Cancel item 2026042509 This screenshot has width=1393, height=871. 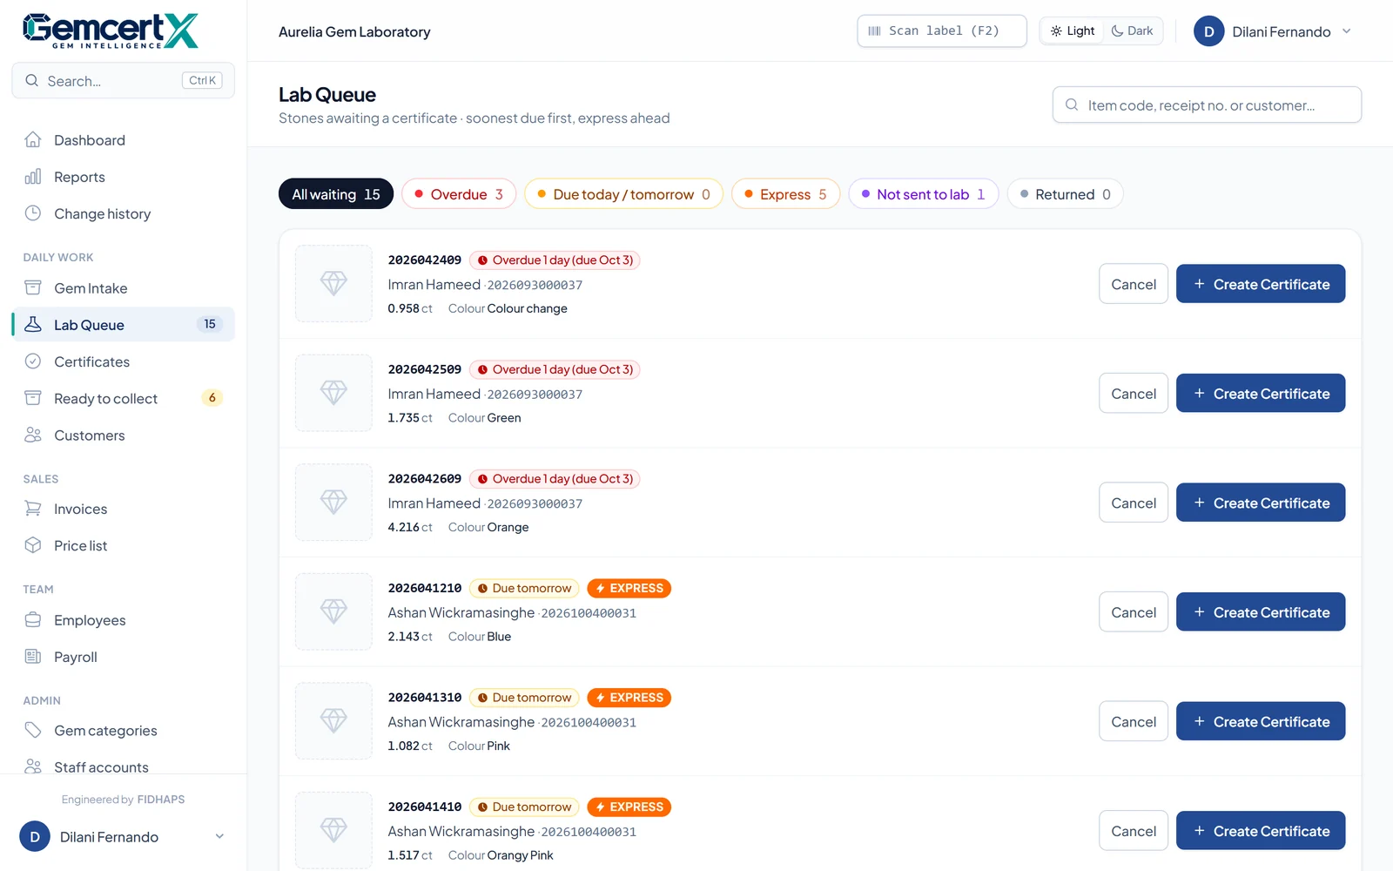pos(1134,394)
